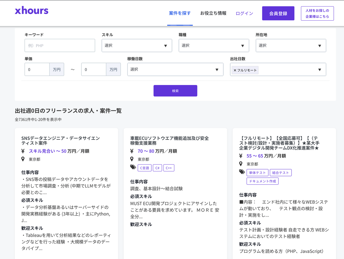Viewport: 344px width, 259px height.
Task: Click yen icon on 55〜65万円 card
Action: tap(241, 156)
